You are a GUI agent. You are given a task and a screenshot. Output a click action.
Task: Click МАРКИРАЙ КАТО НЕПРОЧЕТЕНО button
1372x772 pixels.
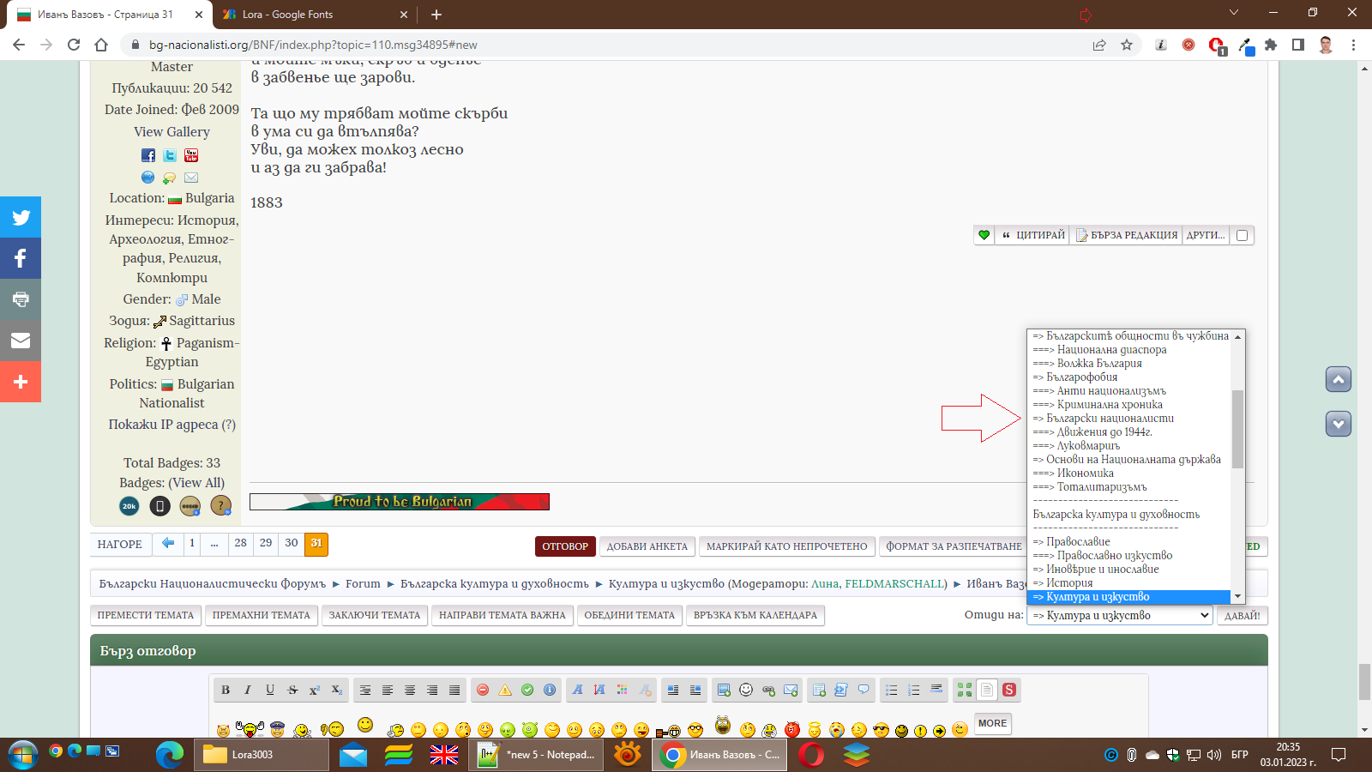786,546
